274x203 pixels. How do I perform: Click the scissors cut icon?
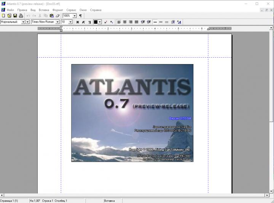pos(40,16)
